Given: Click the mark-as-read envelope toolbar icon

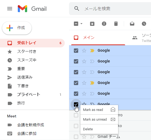Looking at the screenshot, I should point(132,24).
